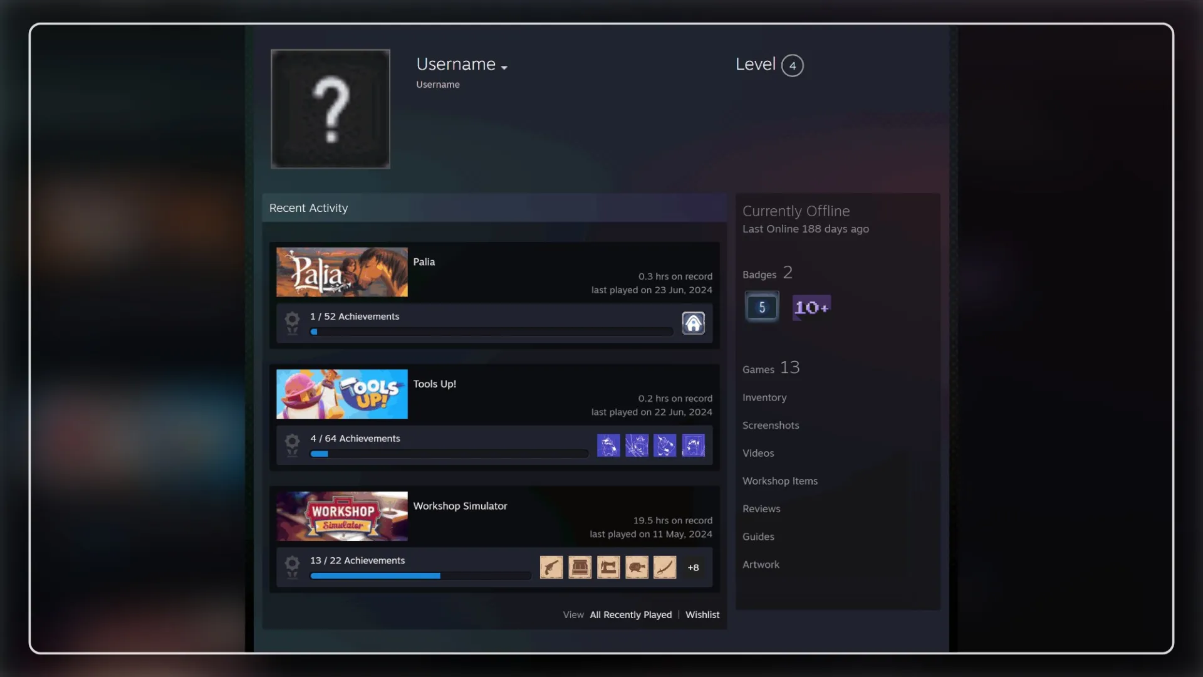
Task: Open the Wishlist link
Action: pyautogui.click(x=702, y=615)
